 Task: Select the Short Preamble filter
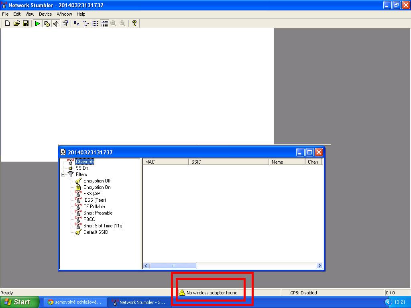98,213
